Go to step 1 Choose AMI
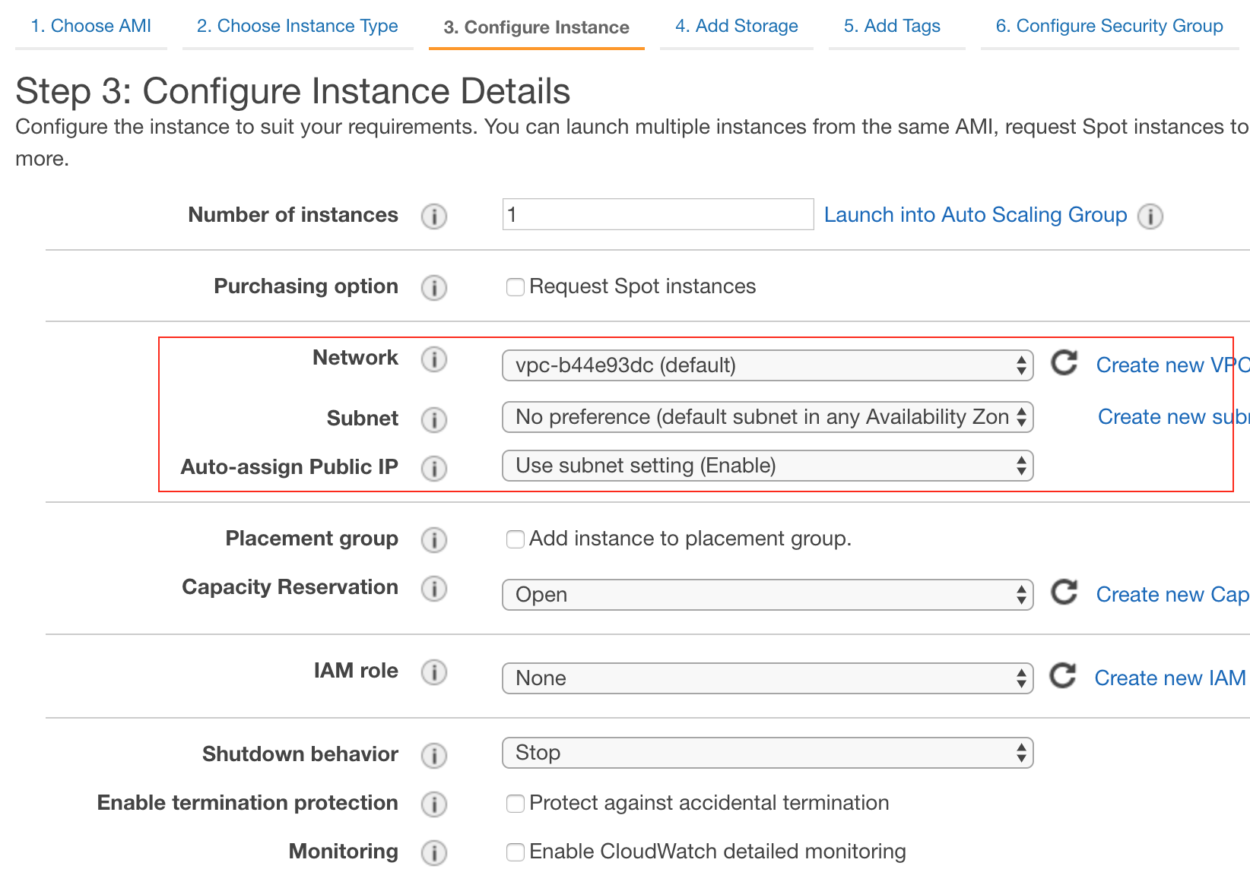 pos(91,26)
